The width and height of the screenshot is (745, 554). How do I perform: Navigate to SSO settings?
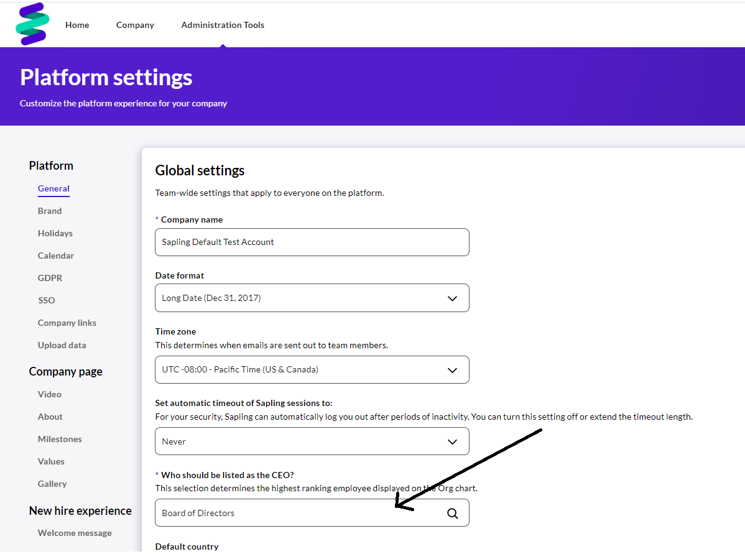[x=47, y=300]
